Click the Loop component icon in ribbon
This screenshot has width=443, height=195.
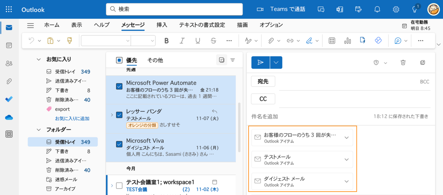coord(378,41)
